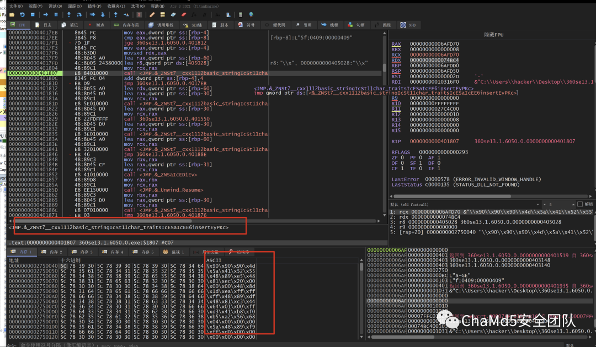Switch to the 脚本 script tab
The image size is (596, 347).
coord(220,25)
